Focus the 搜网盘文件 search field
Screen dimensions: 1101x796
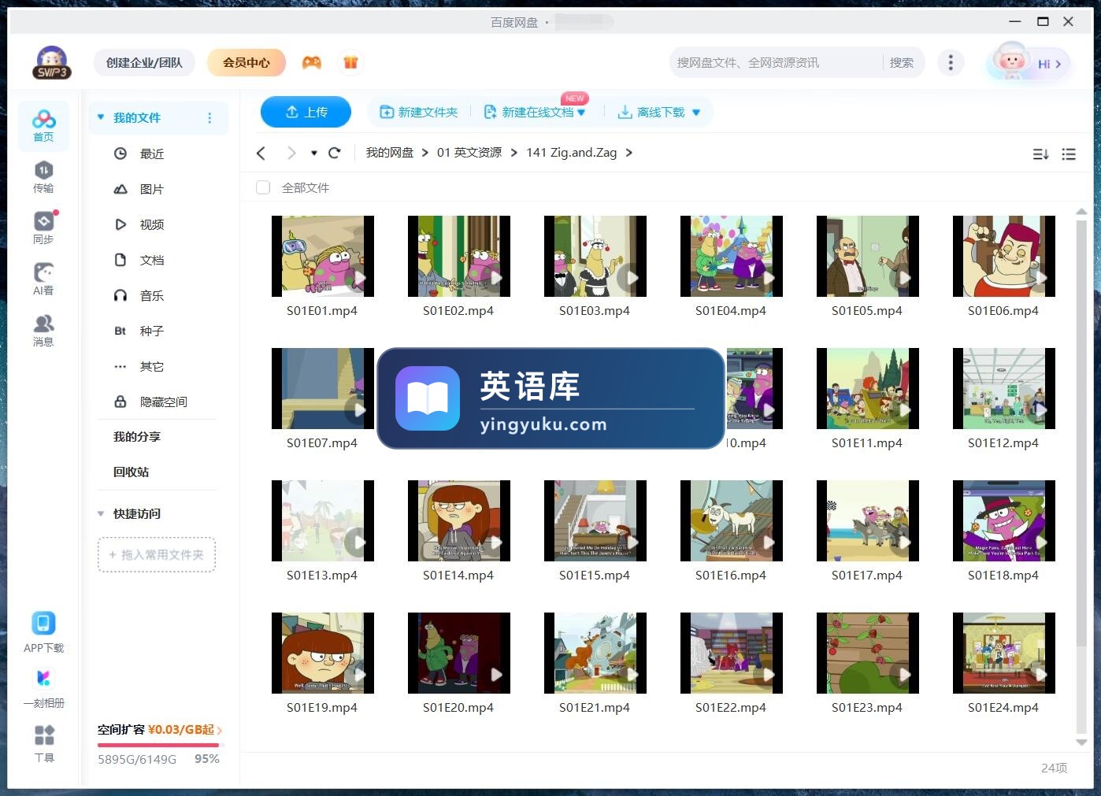click(x=776, y=62)
